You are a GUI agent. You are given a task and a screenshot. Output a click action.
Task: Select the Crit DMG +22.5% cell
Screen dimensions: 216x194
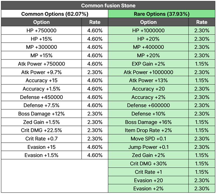(x=42, y=130)
